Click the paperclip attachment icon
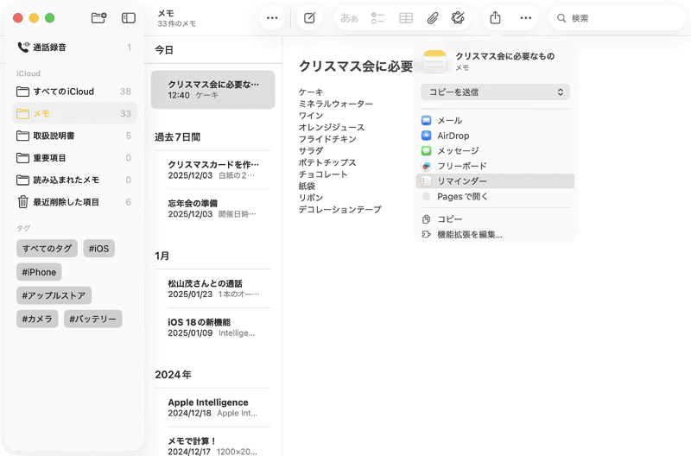691x456 pixels. [x=433, y=18]
